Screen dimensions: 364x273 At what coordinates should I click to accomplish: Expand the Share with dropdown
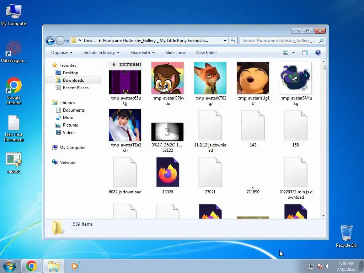(x=142, y=53)
